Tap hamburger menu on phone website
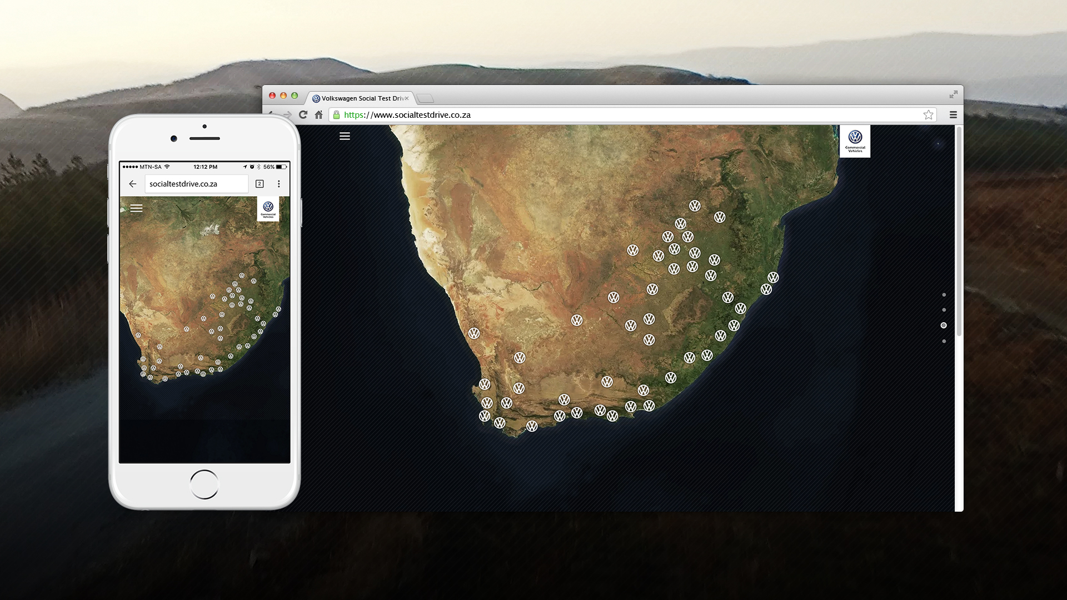1067x600 pixels. 136,208
